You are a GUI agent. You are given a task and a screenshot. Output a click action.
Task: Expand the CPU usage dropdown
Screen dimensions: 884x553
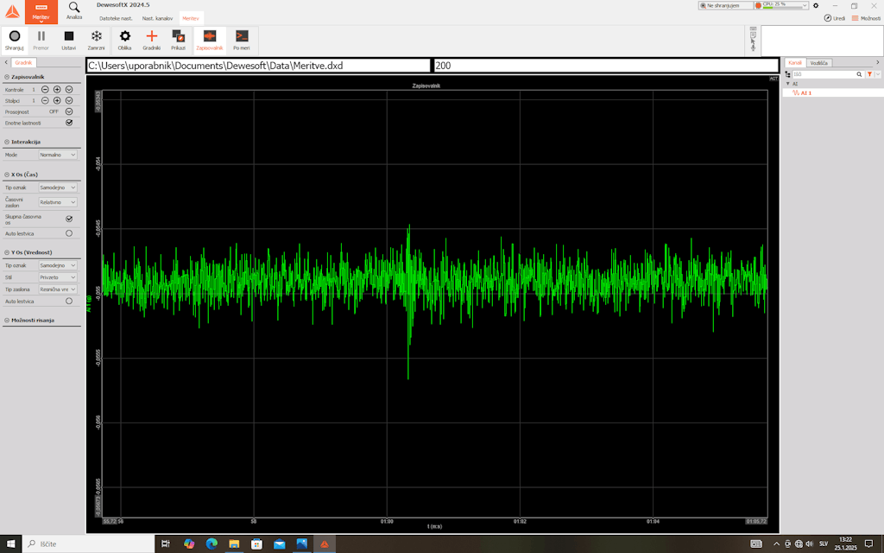(805, 5)
